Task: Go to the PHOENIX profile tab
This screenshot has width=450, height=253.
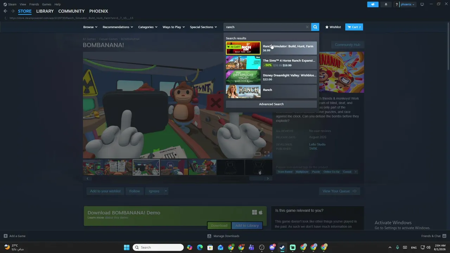Action: (98, 11)
